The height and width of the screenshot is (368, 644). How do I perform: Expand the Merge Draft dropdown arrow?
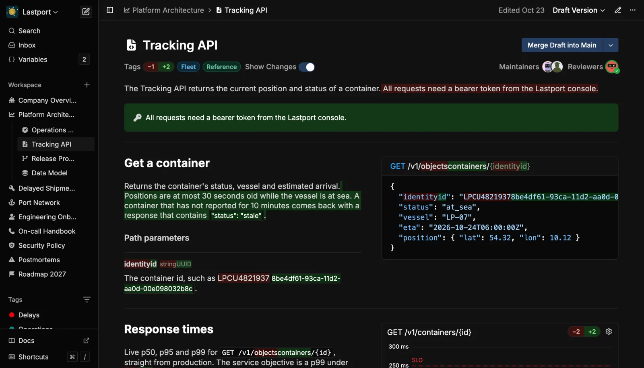point(611,45)
